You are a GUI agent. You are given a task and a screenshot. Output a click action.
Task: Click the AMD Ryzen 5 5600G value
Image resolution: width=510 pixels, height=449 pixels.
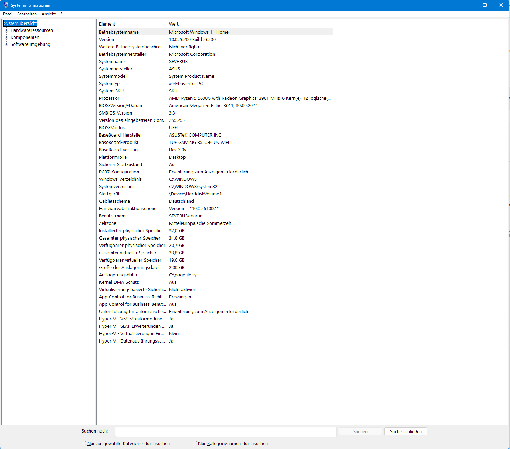[x=250, y=98]
